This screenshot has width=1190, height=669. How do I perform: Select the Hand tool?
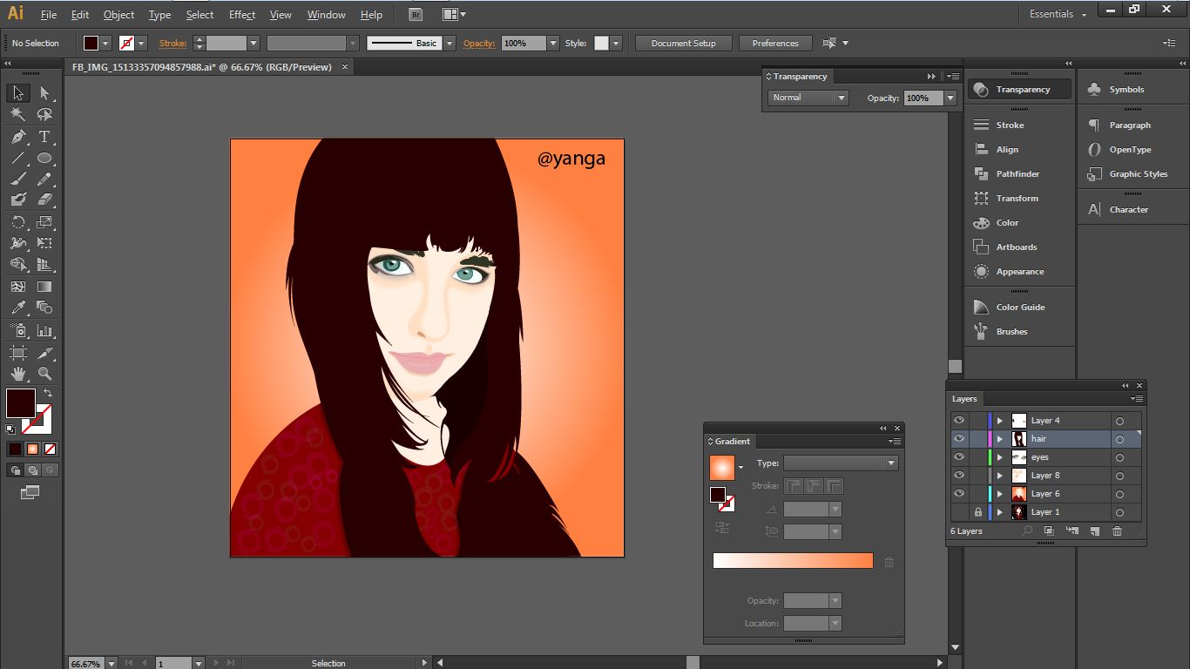tap(18, 375)
